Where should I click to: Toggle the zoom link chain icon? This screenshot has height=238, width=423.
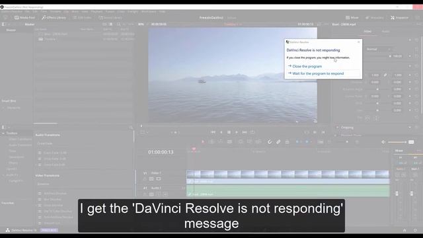click(x=385, y=75)
